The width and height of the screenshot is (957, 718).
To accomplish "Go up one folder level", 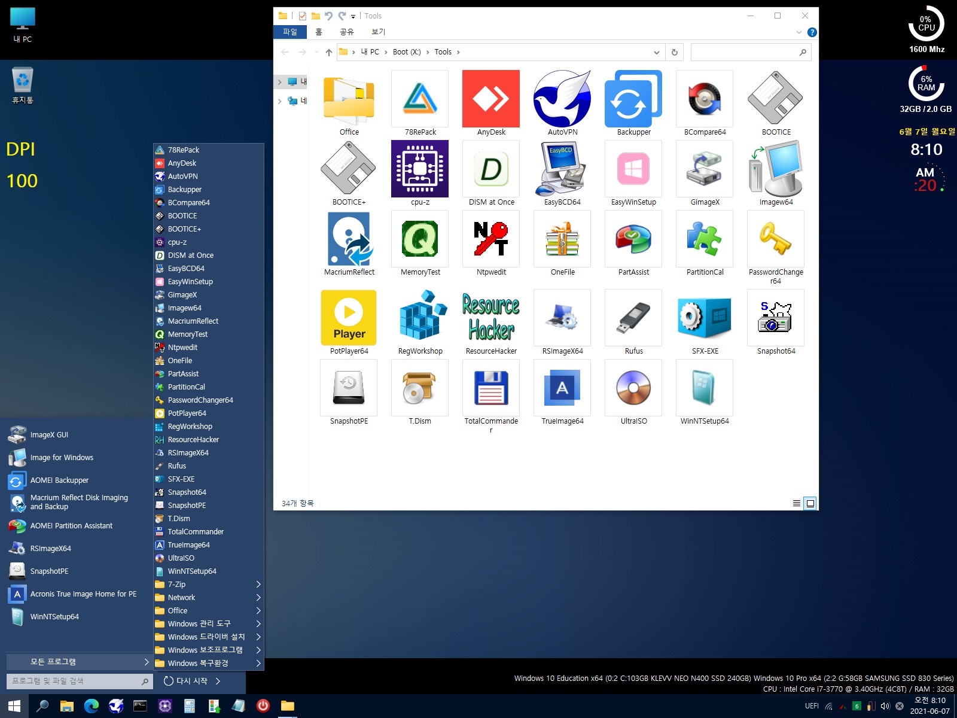I will [x=329, y=52].
